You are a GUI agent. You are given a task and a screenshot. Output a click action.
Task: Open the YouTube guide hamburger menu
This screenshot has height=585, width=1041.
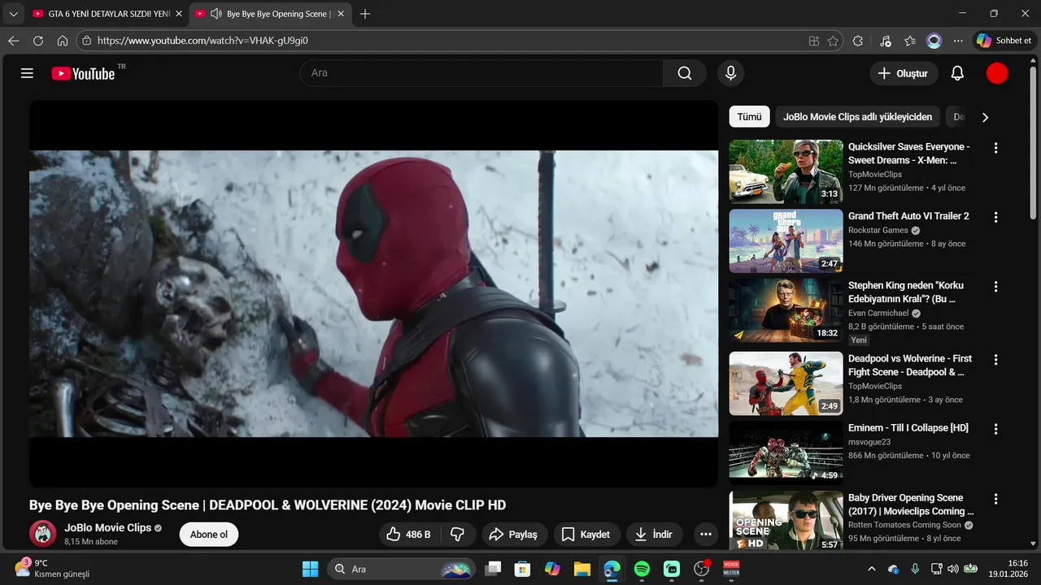click(27, 73)
